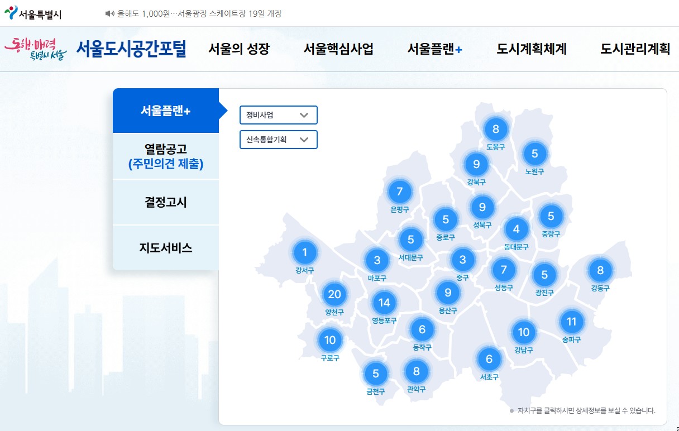Click the 은평구 marker showing 7
The image size is (679, 431).
click(400, 192)
